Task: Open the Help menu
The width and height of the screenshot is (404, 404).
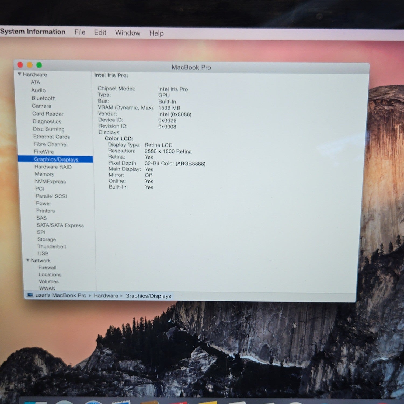Action: [x=156, y=33]
